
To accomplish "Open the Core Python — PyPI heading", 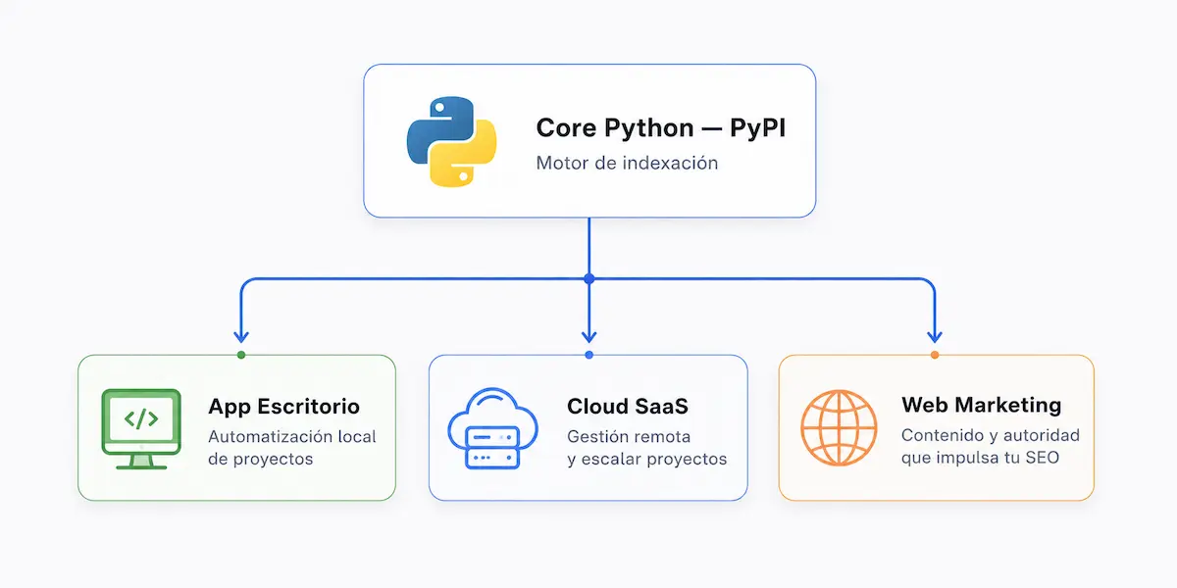I will click(661, 128).
